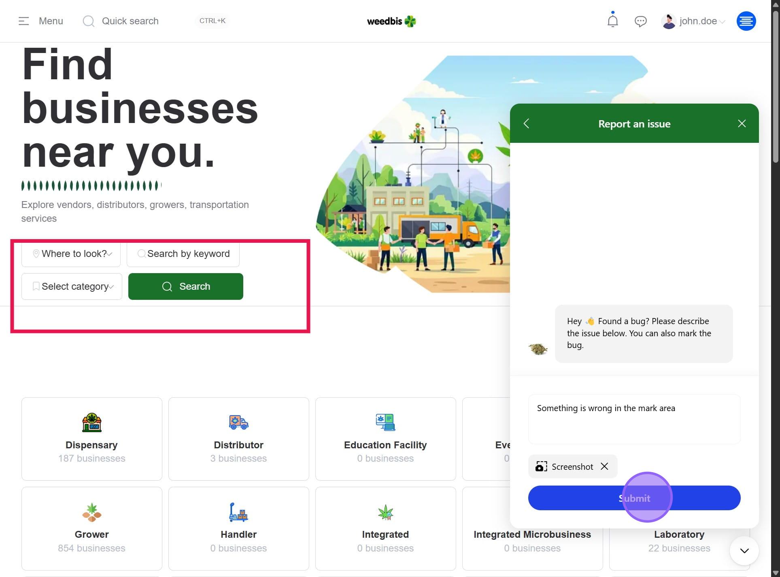Click the Distributor truck icon
This screenshot has height=577, width=780.
coord(238,422)
